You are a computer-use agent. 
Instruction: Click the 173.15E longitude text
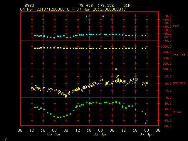pos(106,6)
